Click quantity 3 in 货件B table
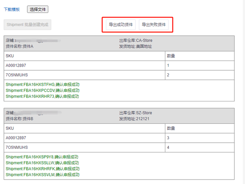This screenshot has width=245, height=184. [168, 138]
